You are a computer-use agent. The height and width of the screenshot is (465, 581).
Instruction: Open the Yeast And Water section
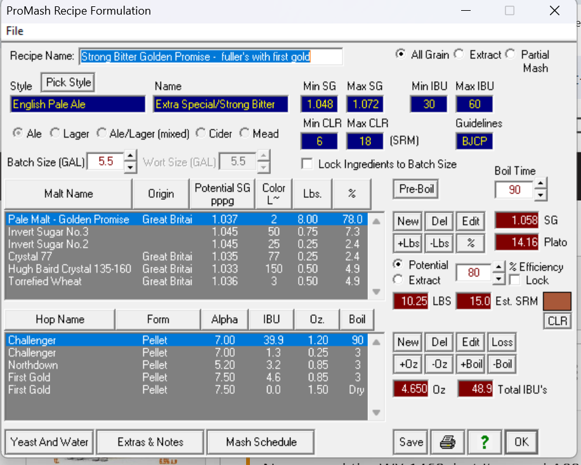49,442
